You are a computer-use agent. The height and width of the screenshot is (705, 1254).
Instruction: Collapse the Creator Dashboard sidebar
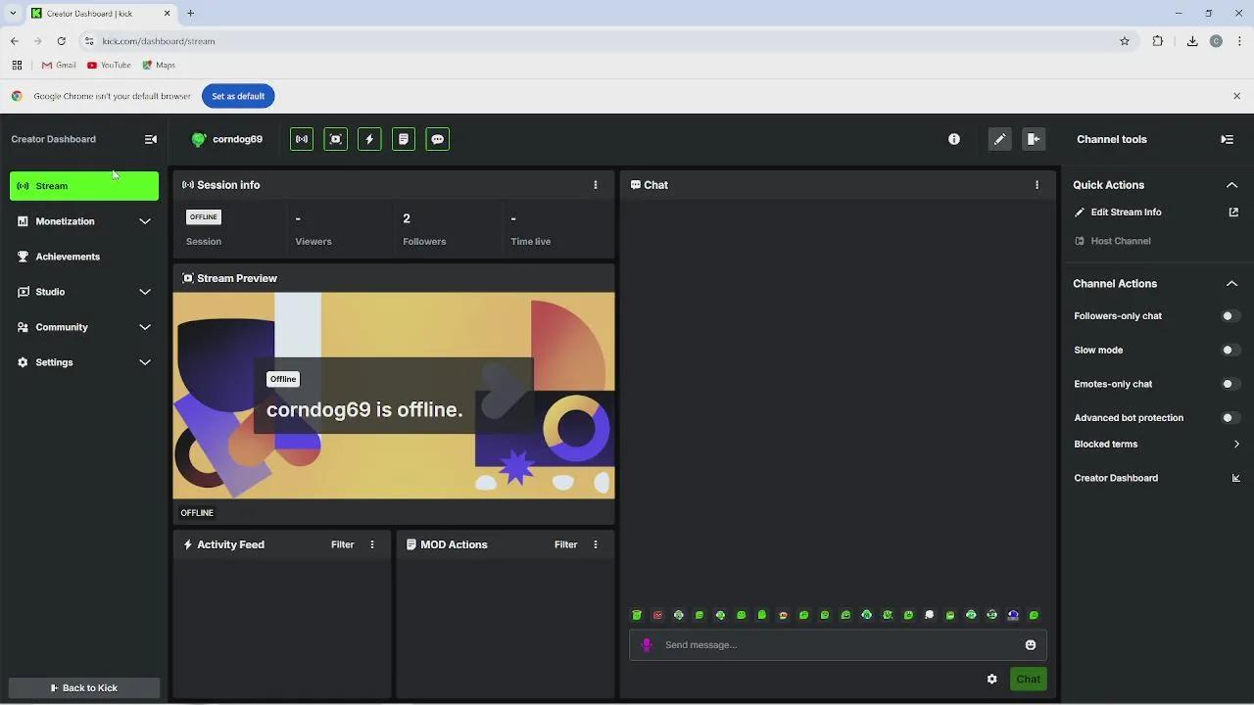pyautogui.click(x=151, y=139)
